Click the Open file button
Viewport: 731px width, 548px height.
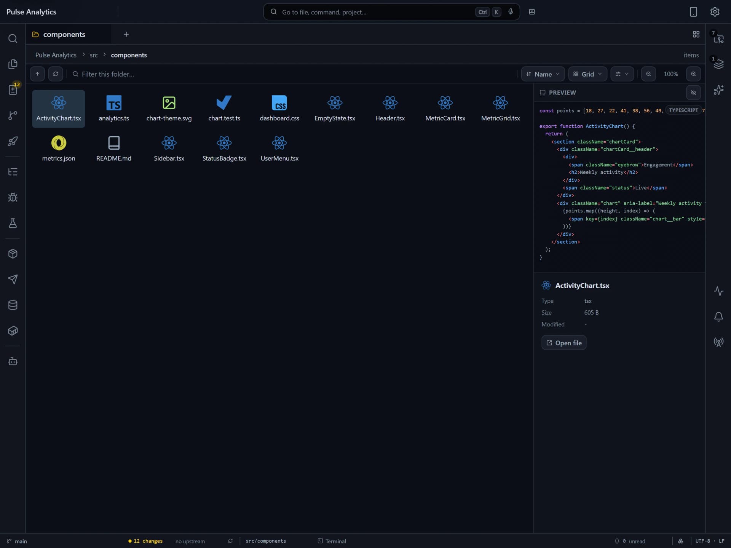[x=564, y=343]
